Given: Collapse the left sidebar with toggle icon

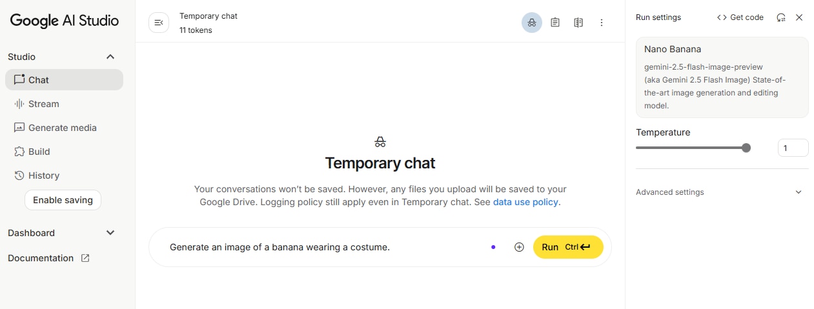Looking at the screenshot, I should pos(159,23).
